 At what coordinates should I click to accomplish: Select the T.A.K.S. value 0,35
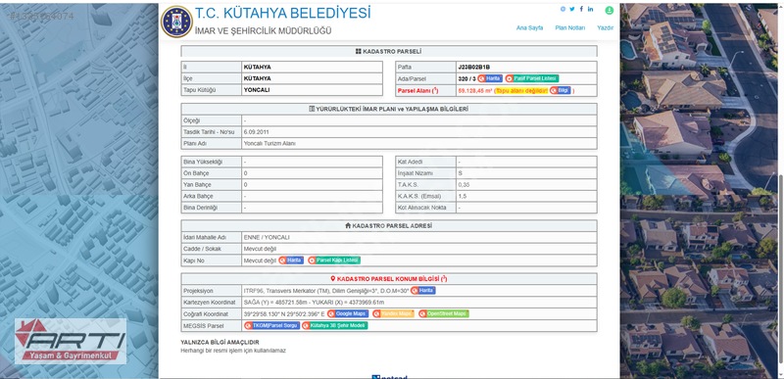(x=464, y=185)
